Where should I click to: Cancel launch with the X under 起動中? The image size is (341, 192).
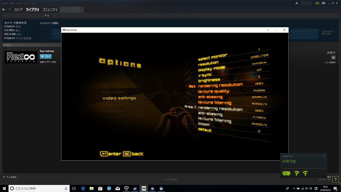pyautogui.click(x=333, y=58)
